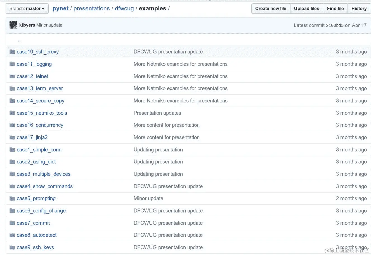Open the case7_commit folder
This screenshot has width=371, height=255.
[x=33, y=223]
